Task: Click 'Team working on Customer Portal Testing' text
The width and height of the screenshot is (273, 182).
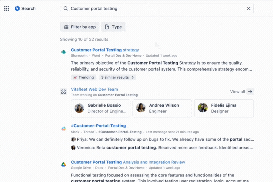Action: pyautogui.click(x=104, y=95)
